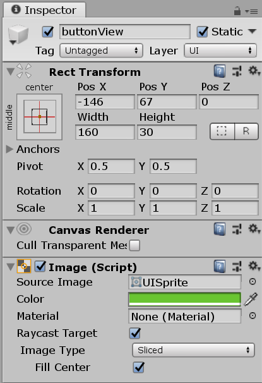
Task: Enable Cull Transparent Mesh checkbox
Action: tap(134, 245)
